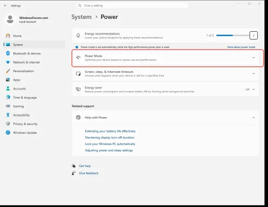Click the Network wifi icon
The image size is (268, 207).
pyautogui.click(x=8, y=62)
